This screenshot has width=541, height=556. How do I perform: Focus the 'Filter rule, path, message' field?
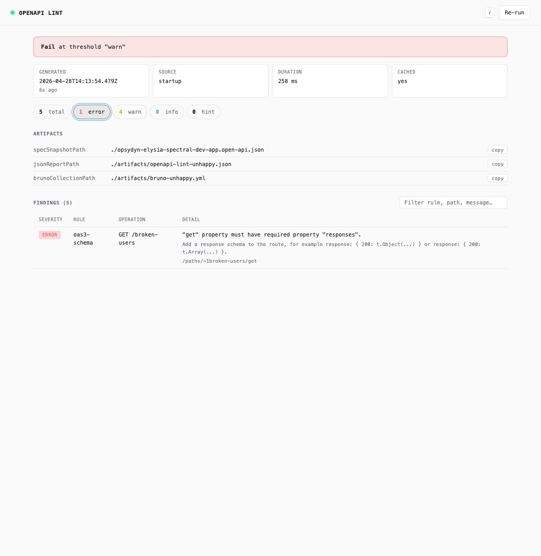pyautogui.click(x=454, y=203)
